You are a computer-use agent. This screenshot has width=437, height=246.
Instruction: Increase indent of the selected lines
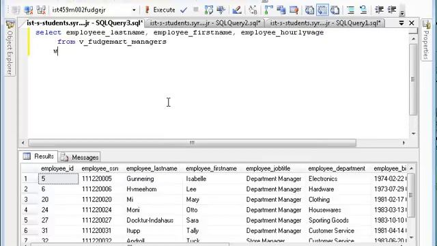[391, 10]
